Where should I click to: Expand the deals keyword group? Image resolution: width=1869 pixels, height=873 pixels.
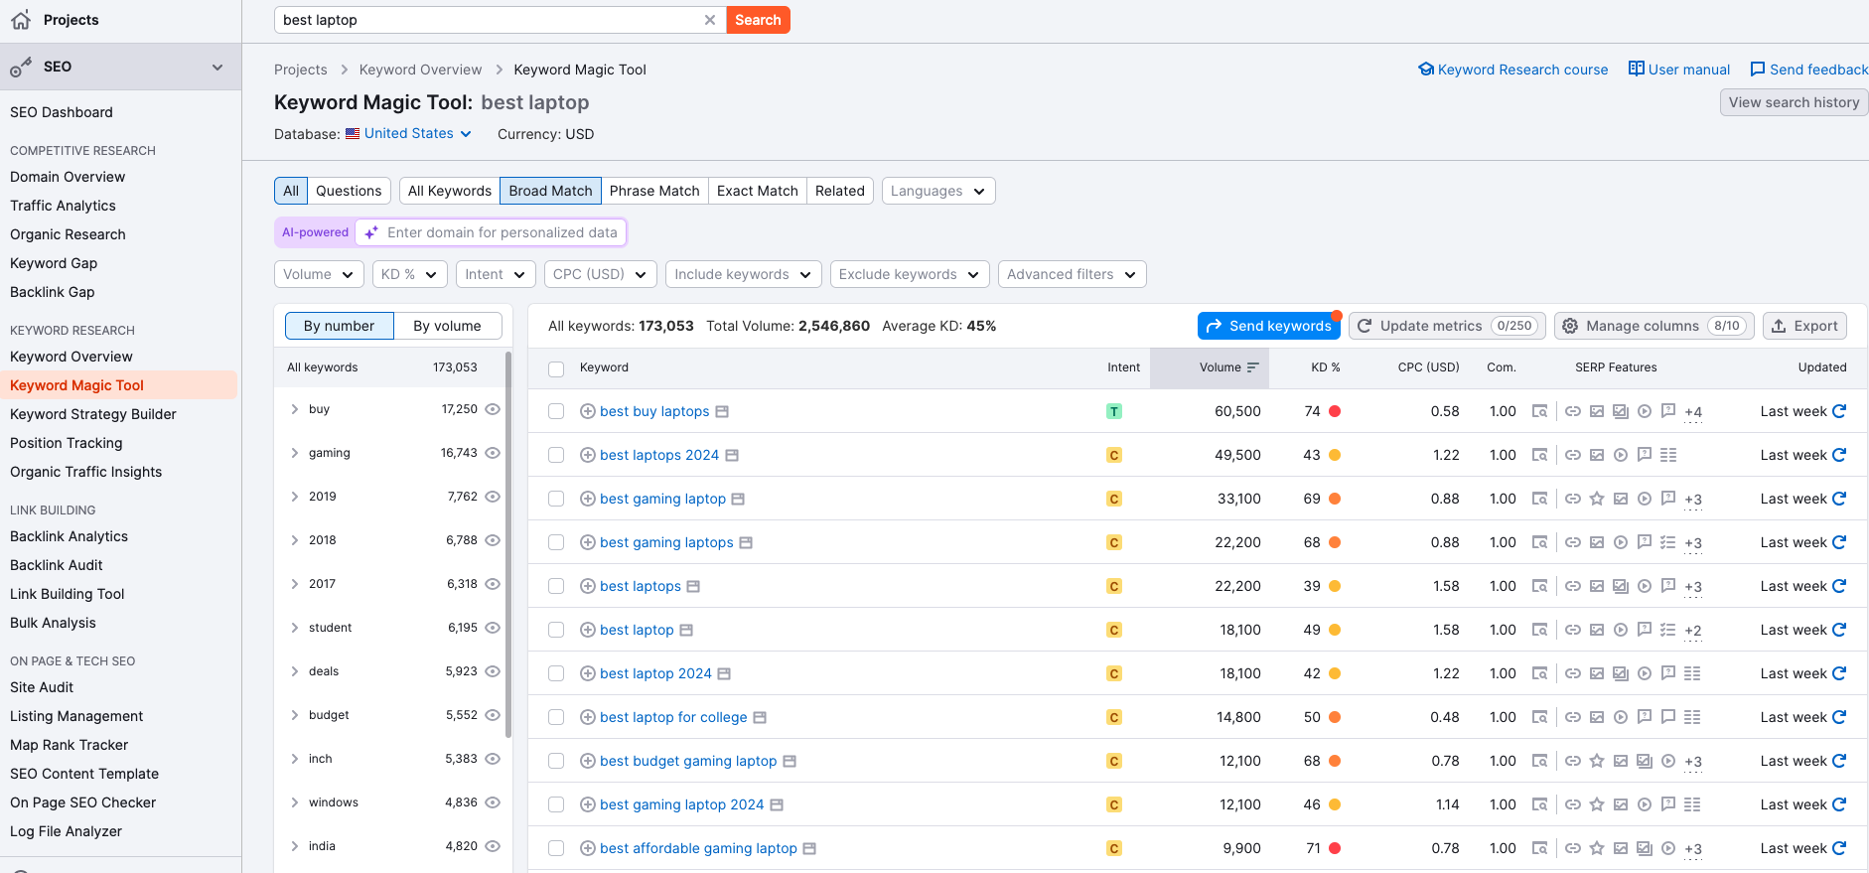295,671
